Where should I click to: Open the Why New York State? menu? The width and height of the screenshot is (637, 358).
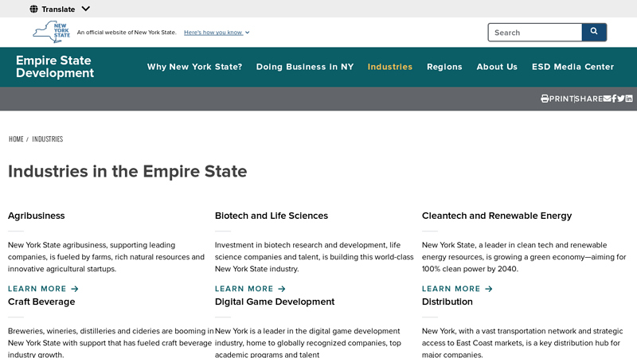194,67
